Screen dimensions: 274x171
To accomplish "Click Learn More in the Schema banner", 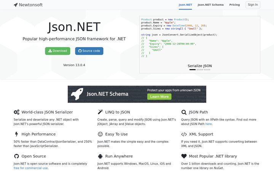I will [159, 97].
